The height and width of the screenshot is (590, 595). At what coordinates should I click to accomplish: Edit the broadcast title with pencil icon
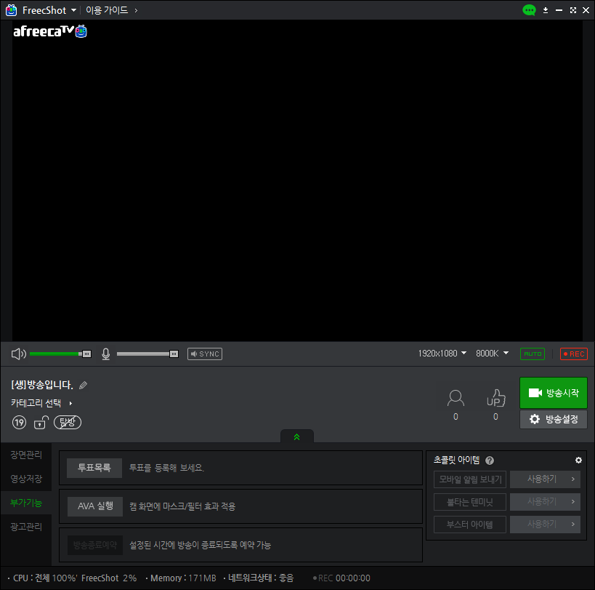coord(83,386)
